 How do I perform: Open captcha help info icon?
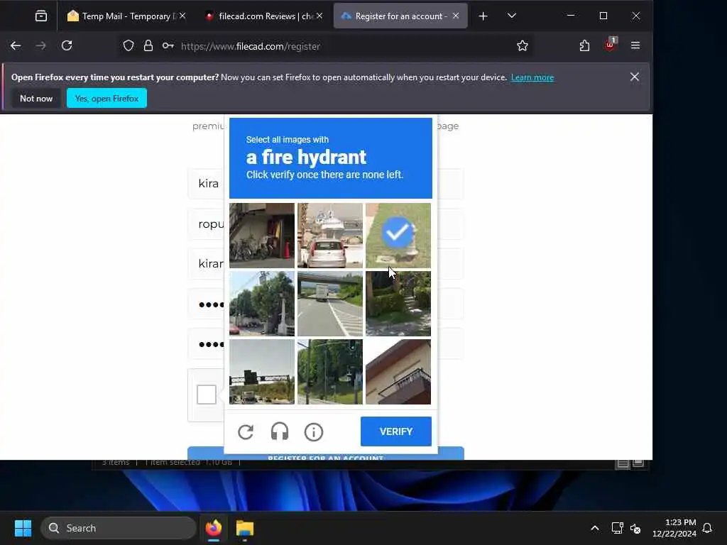click(x=314, y=432)
